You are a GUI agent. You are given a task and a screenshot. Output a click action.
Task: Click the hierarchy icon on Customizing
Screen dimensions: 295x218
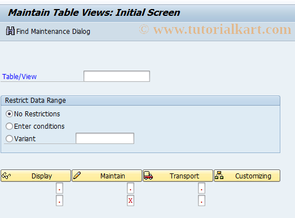tap(219, 175)
